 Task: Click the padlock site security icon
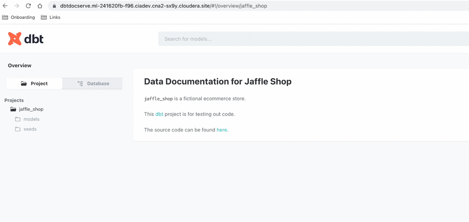(54, 6)
